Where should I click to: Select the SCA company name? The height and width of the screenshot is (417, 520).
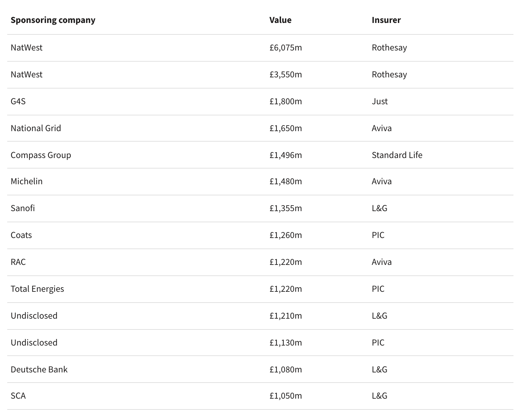[18, 396]
